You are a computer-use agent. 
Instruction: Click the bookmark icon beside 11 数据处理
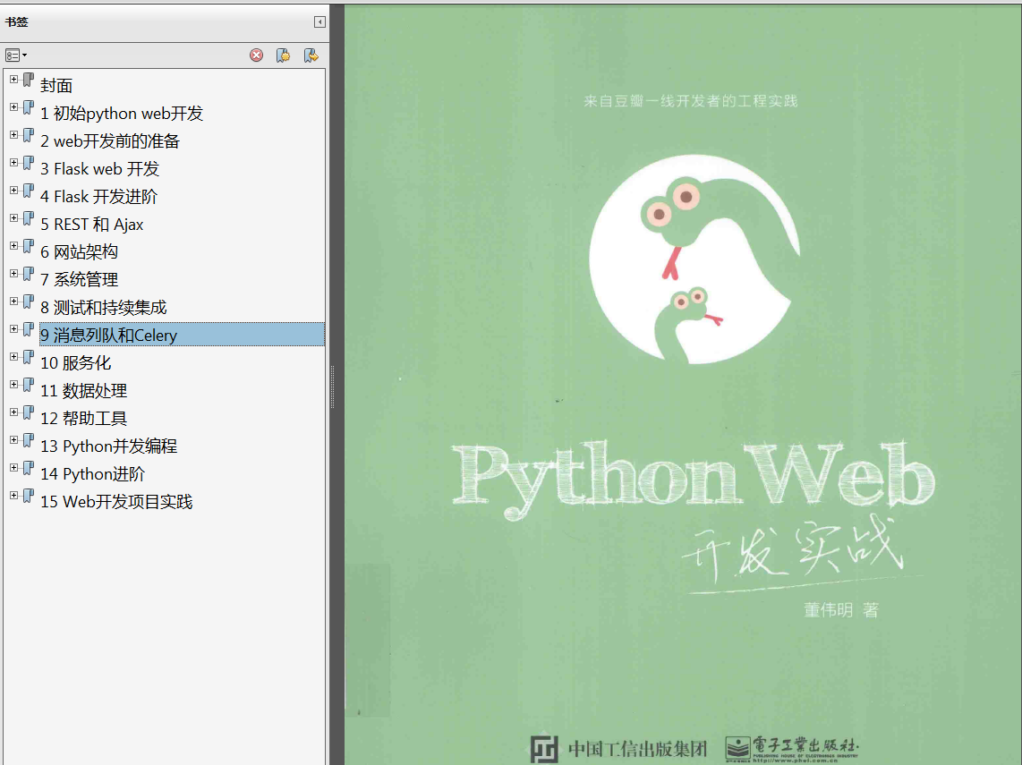(28, 385)
